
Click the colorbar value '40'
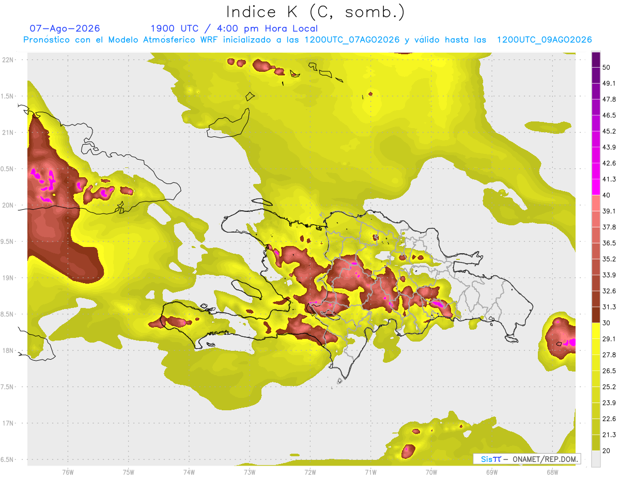607,195
